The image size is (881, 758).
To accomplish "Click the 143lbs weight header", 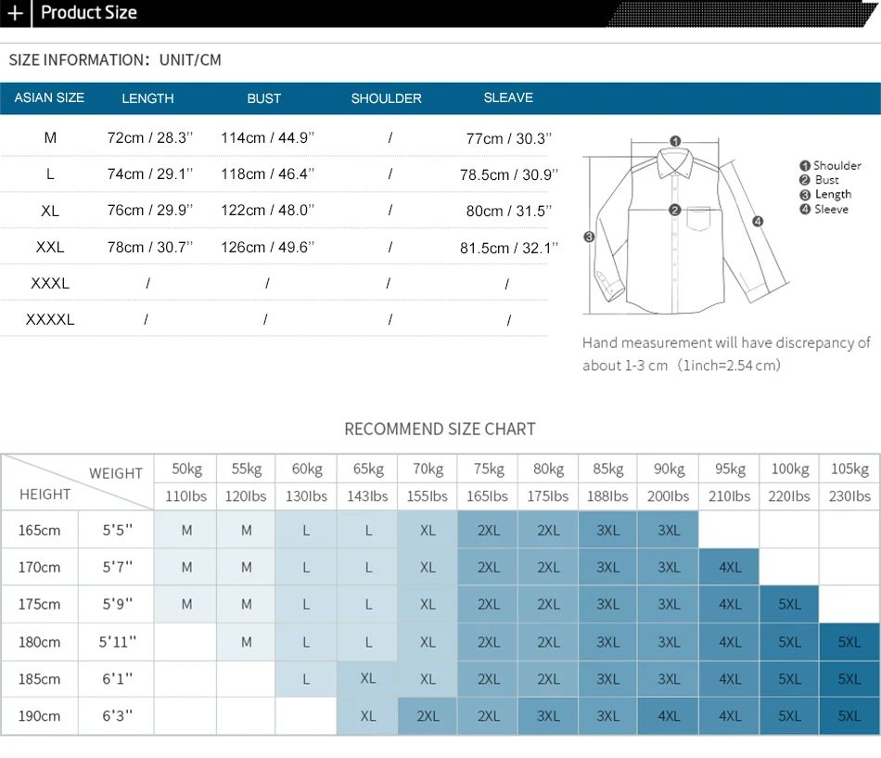I will coord(367,496).
